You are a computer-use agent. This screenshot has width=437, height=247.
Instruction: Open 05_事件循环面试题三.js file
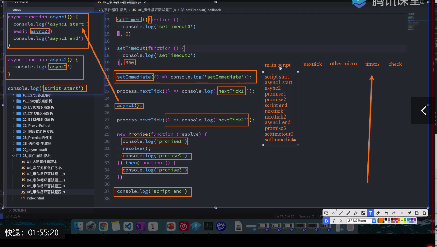(x=46, y=186)
